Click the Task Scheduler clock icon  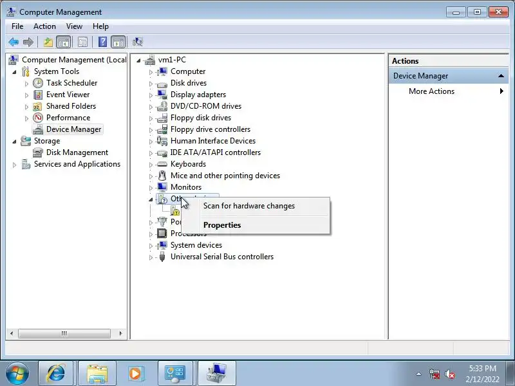point(38,83)
